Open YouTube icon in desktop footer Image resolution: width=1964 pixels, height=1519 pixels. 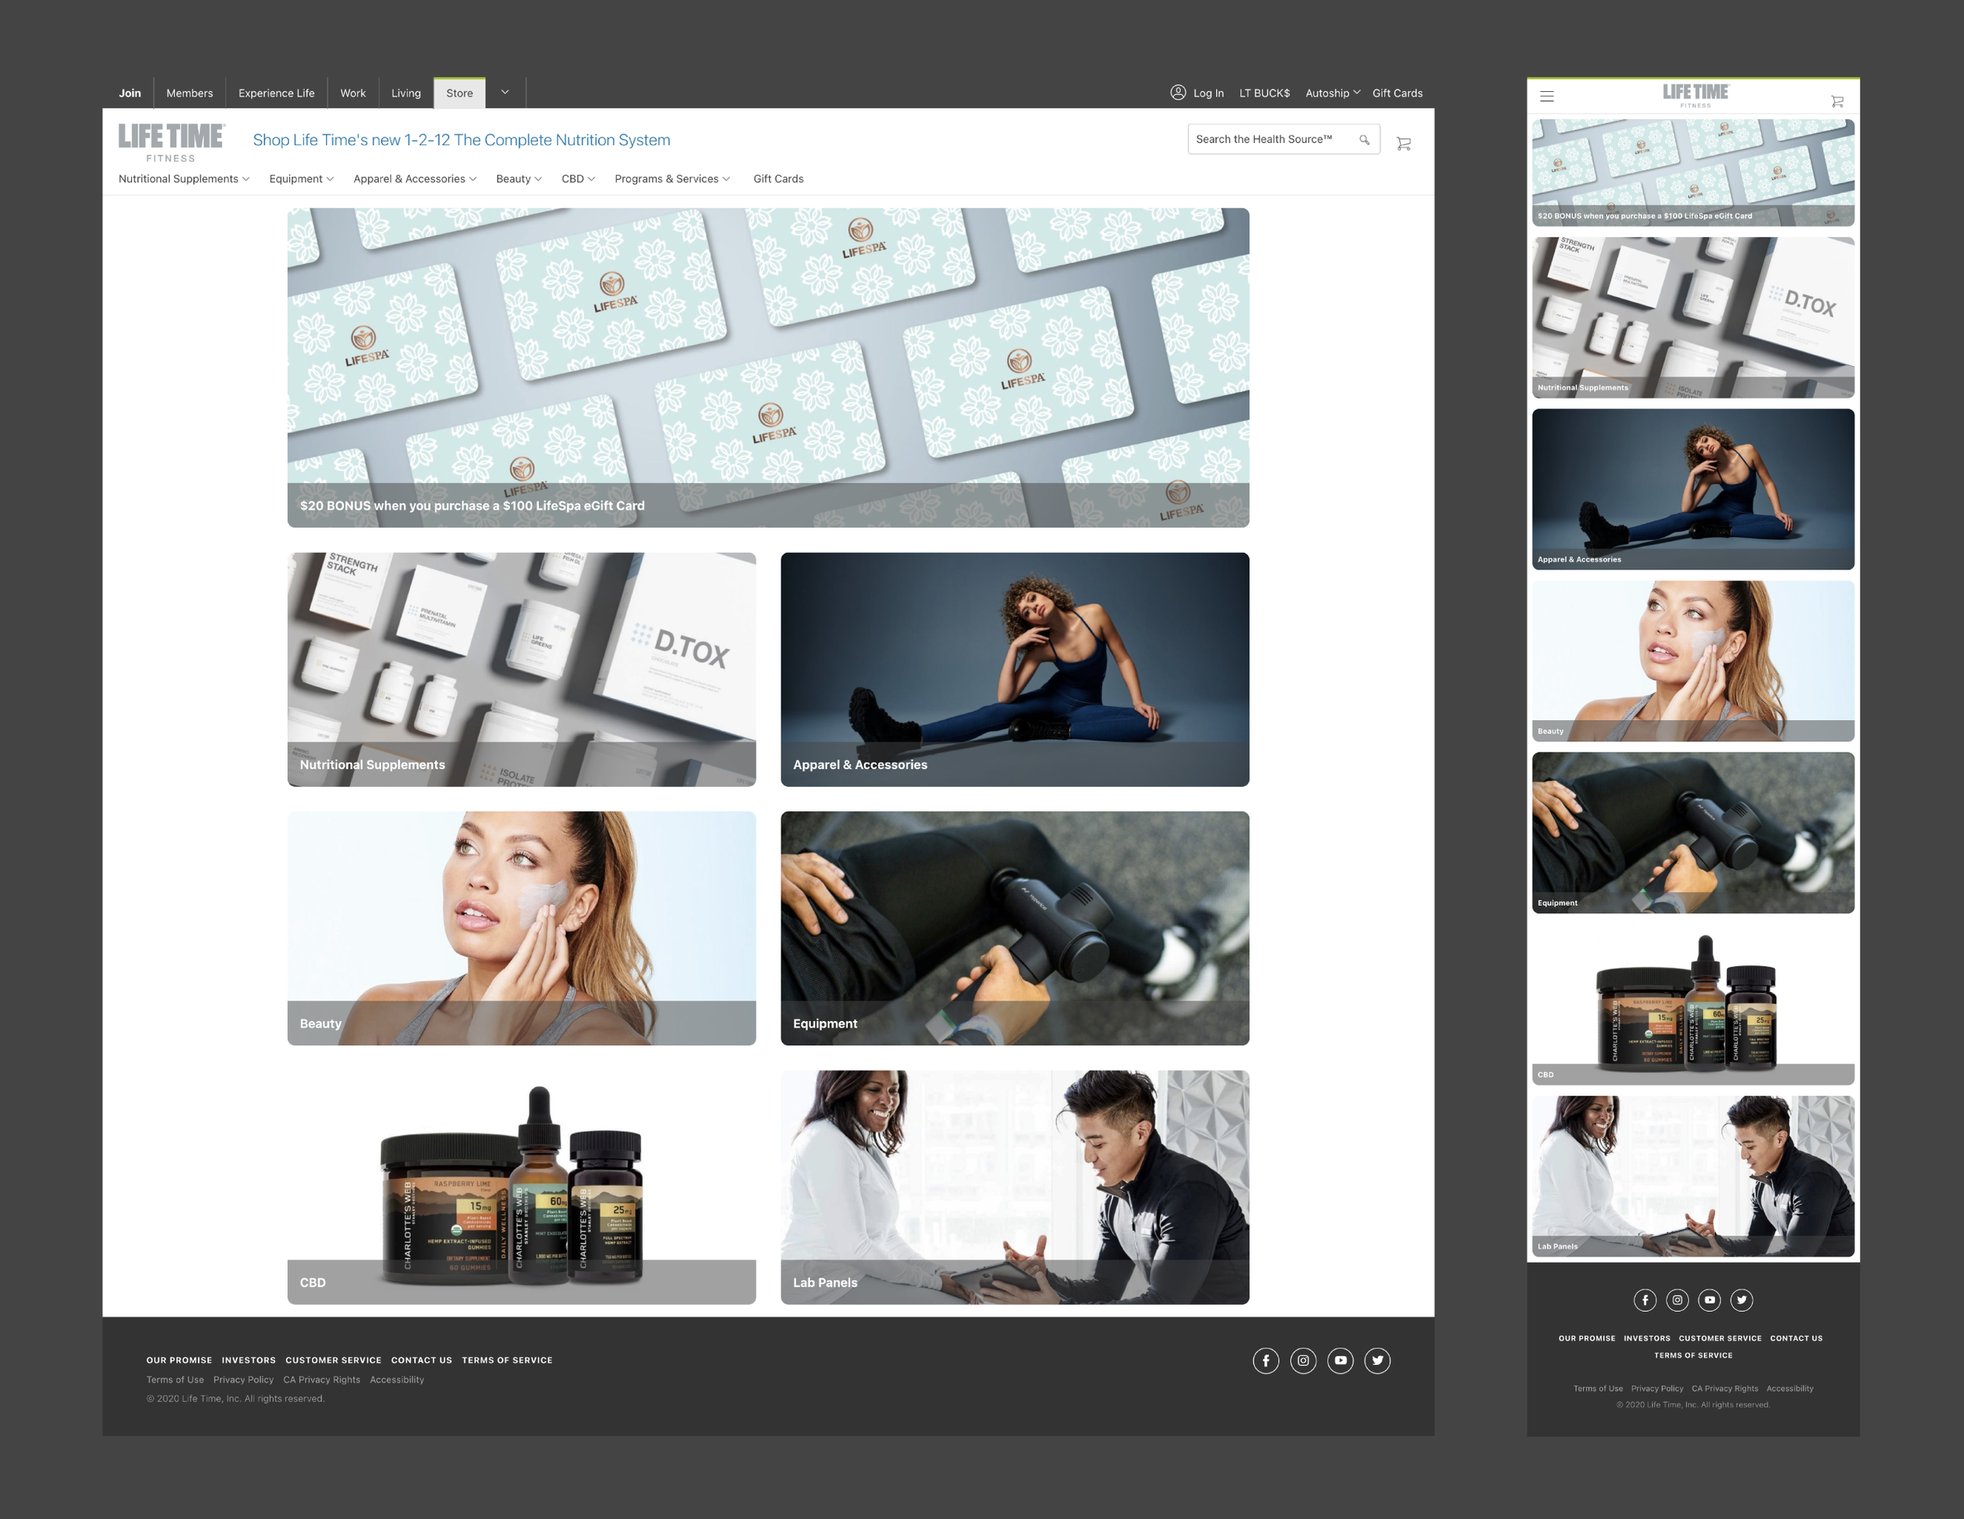1340,1361
